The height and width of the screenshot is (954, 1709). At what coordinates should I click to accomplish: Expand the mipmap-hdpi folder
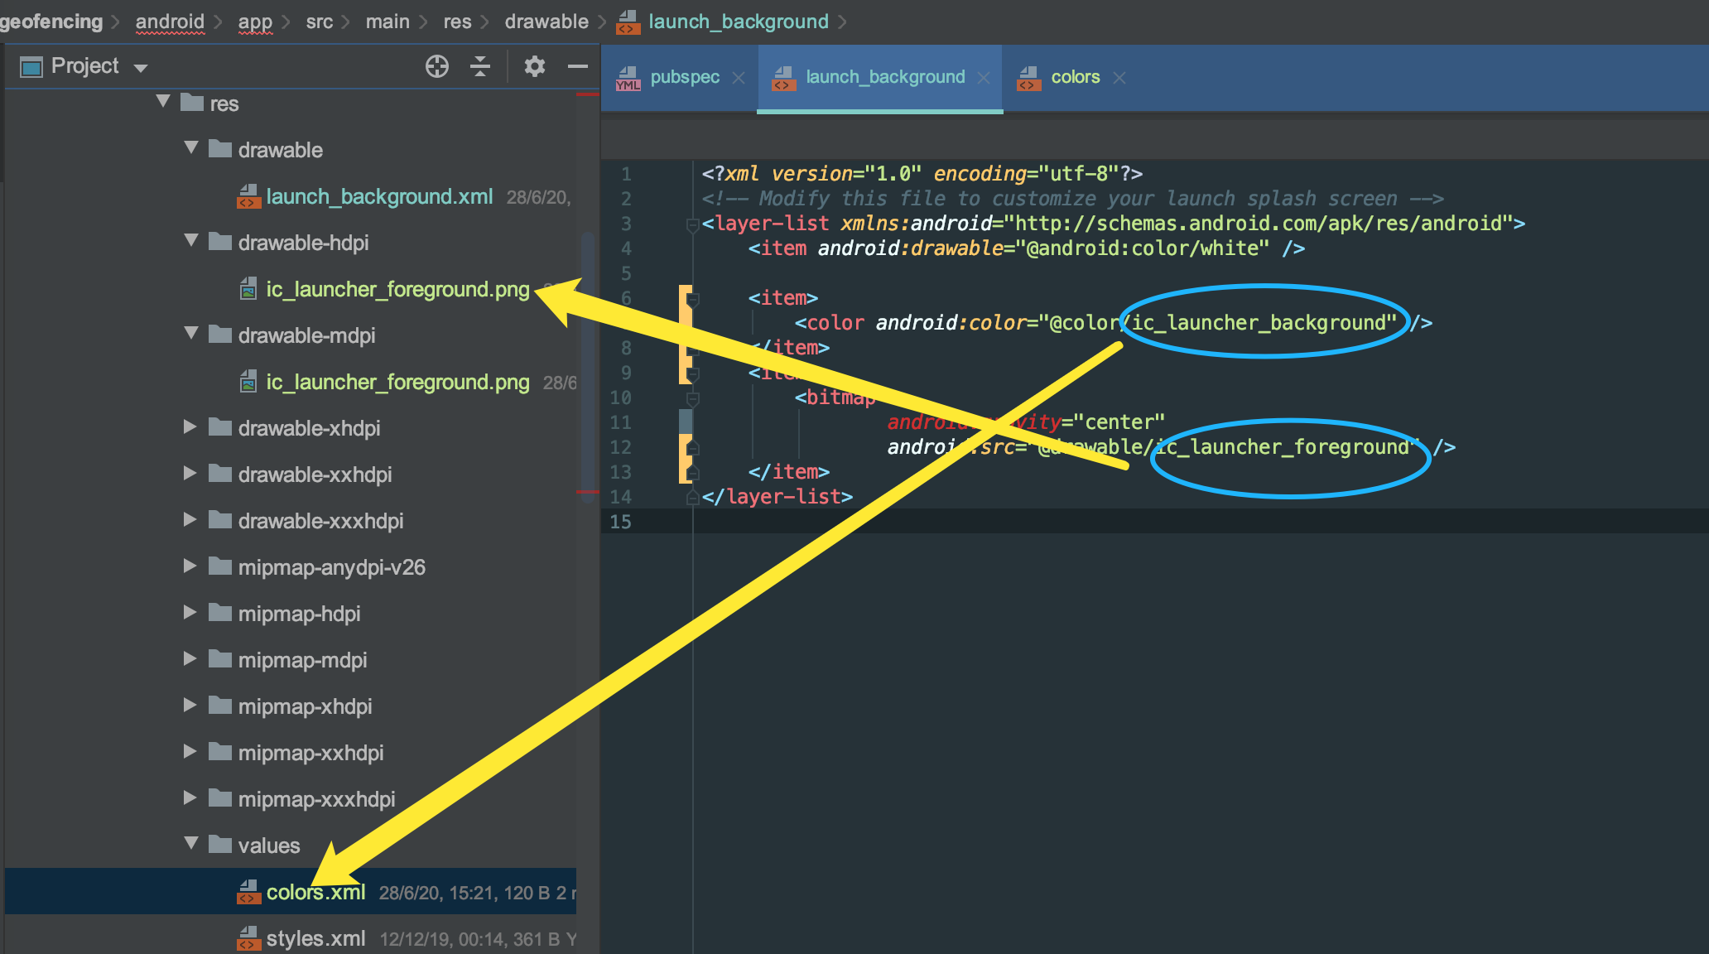click(190, 612)
